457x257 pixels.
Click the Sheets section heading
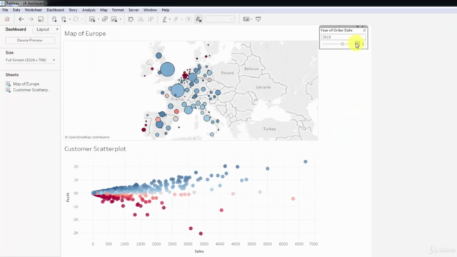(x=12, y=75)
